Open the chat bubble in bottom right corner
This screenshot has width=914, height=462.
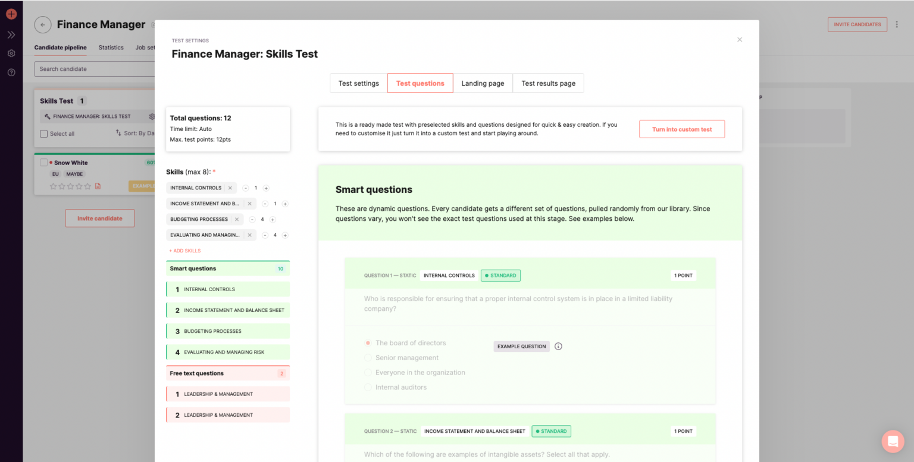click(893, 441)
